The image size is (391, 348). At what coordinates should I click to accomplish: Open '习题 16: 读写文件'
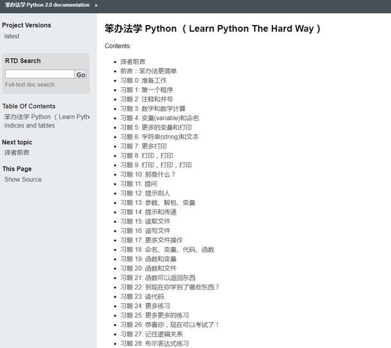[145, 231]
